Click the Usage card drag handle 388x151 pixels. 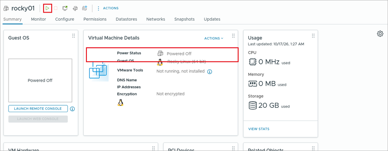point(313,36)
